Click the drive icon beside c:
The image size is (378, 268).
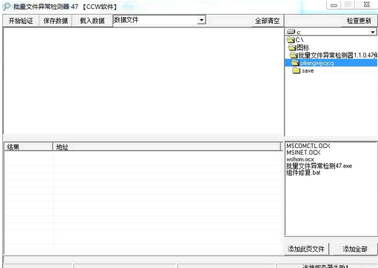click(291, 32)
